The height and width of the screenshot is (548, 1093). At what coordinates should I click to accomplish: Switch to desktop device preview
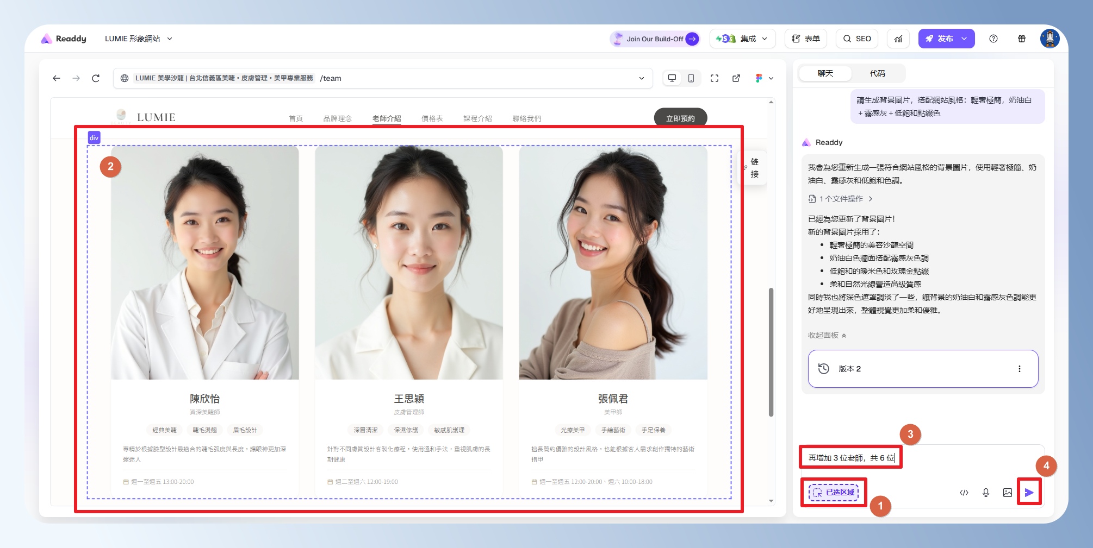coord(672,78)
